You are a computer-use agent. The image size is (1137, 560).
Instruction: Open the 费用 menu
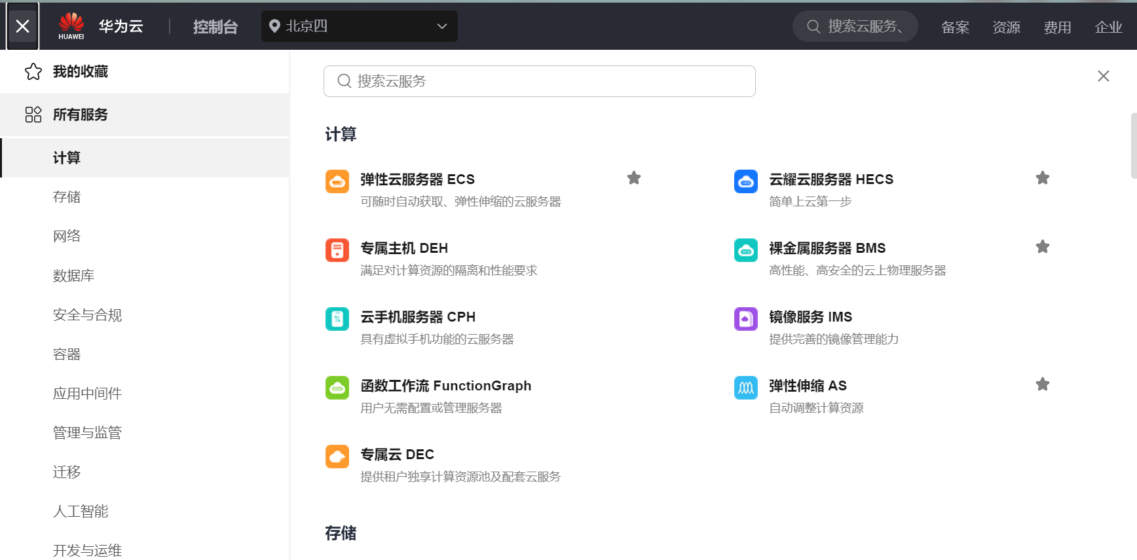1057,27
